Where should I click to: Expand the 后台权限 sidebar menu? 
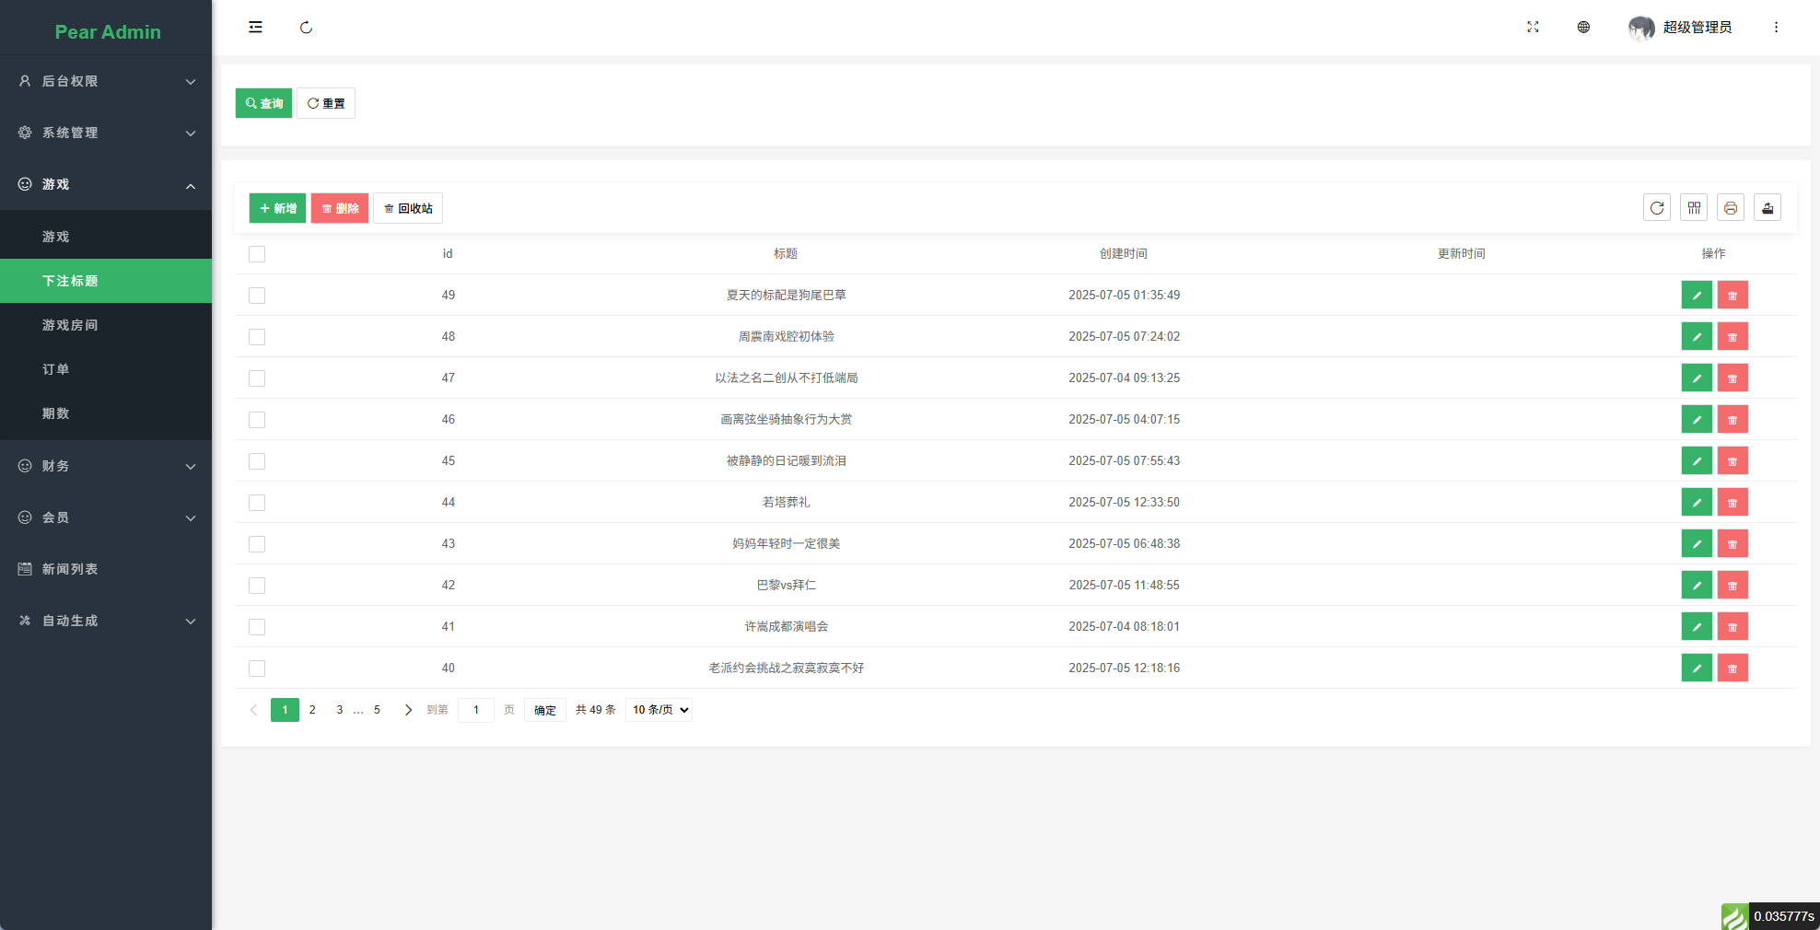click(106, 81)
